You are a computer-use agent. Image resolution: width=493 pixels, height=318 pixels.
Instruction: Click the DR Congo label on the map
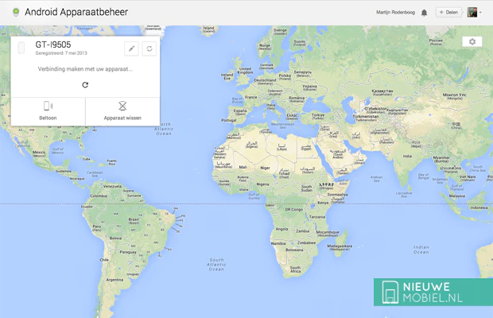click(294, 209)
